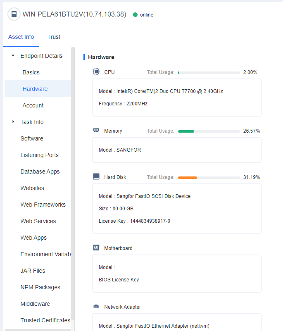The image size is (283, 331).
Task: Open Database Apps in sidebar
Action: pos(40,171)
